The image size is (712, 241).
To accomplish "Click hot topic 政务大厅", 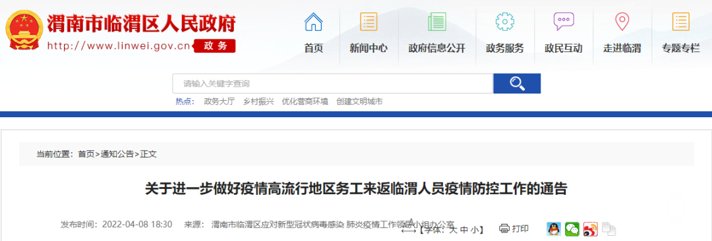I will pyautogui.click(x=220, y=101).
